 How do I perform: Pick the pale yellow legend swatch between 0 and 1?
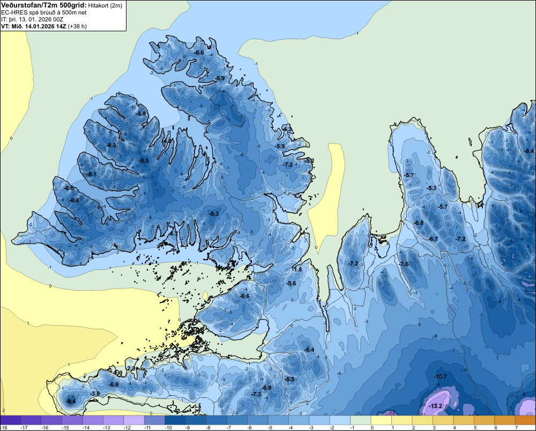click(381, 420)
